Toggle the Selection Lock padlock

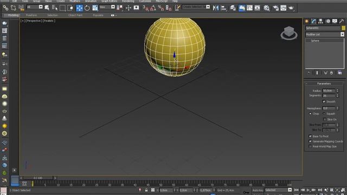pos(146,190)
